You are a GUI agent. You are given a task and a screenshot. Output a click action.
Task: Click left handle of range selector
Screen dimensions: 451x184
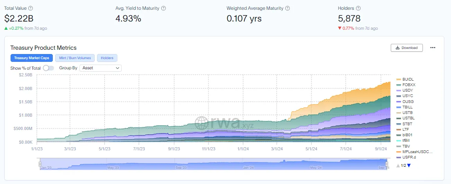(40, 164)
